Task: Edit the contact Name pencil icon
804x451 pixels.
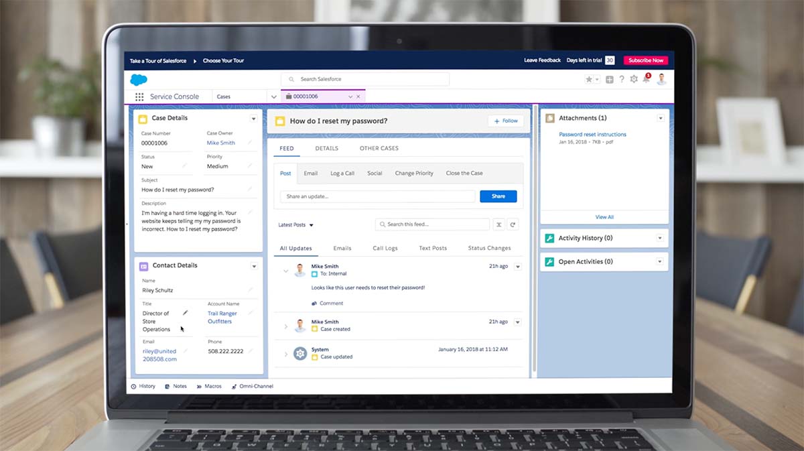Action: [251, 290]
